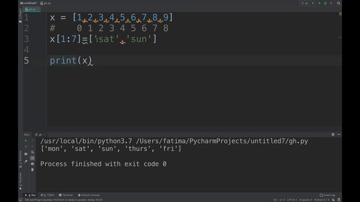This screenshot has width=360, height=202.
Task: Click line number 3 in the gutter
Action: point(26,39)
